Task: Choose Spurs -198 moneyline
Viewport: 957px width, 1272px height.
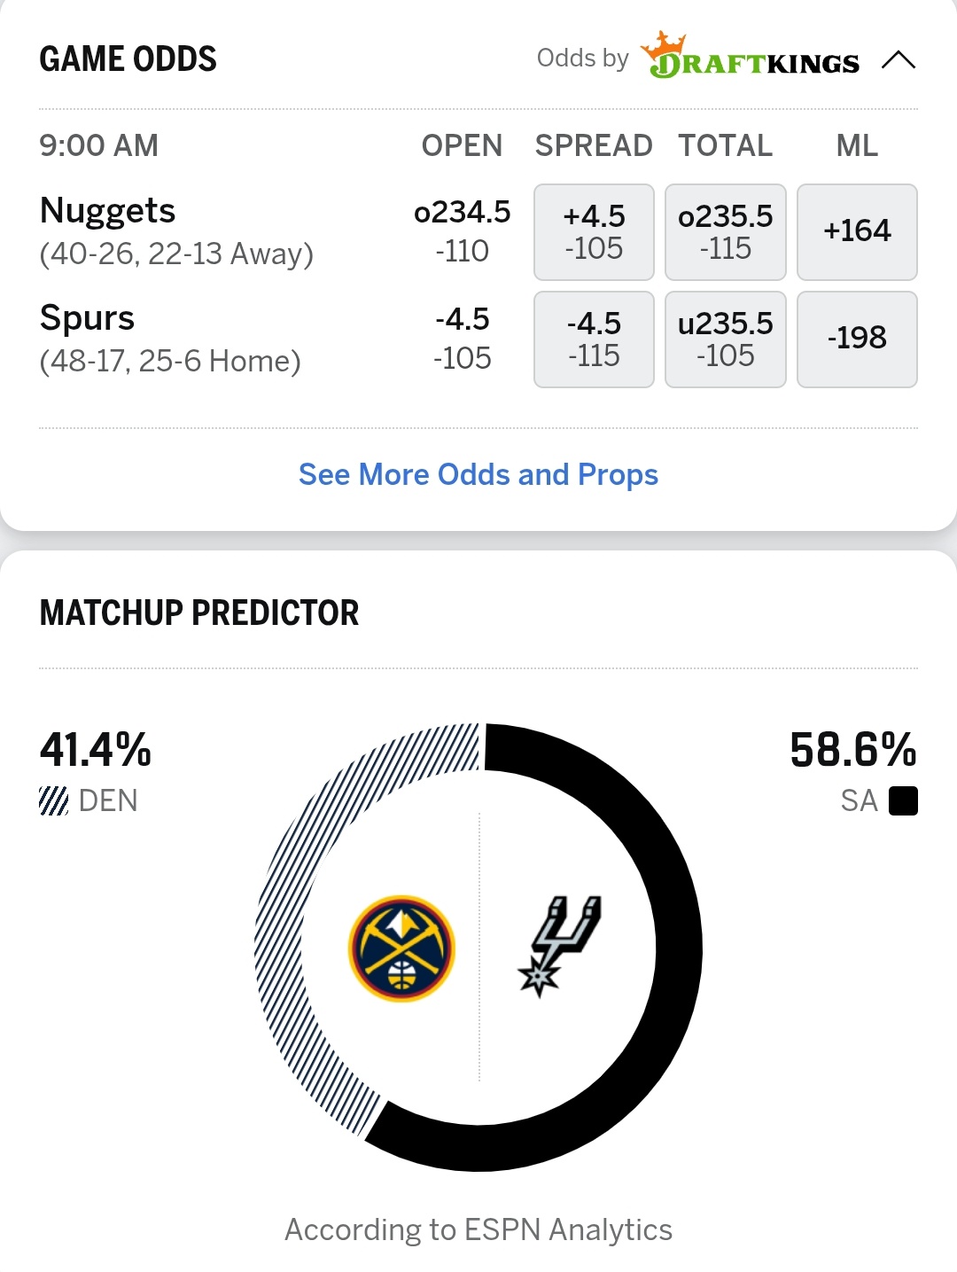Action: [857, 339]
